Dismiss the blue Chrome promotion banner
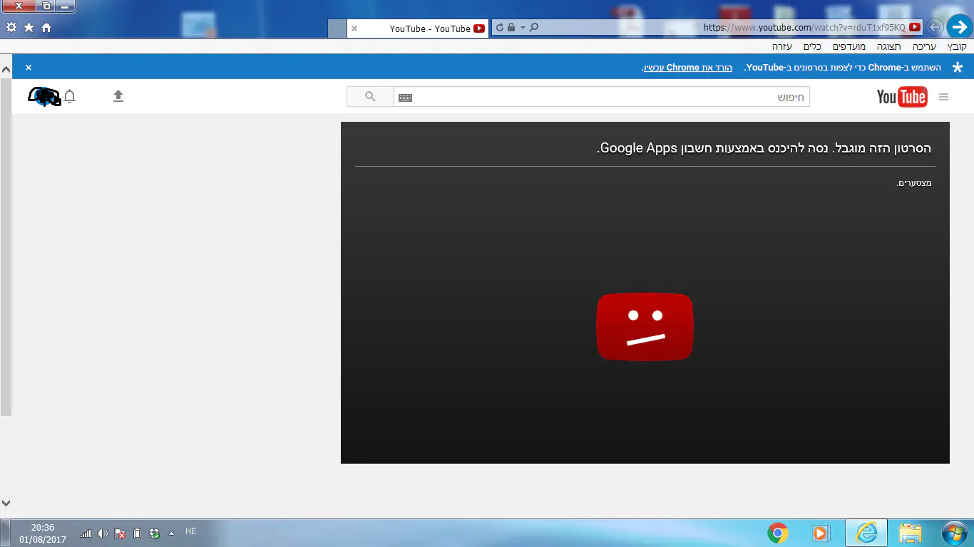This screenshot has width=974, height=547. [x=29, y=68]
